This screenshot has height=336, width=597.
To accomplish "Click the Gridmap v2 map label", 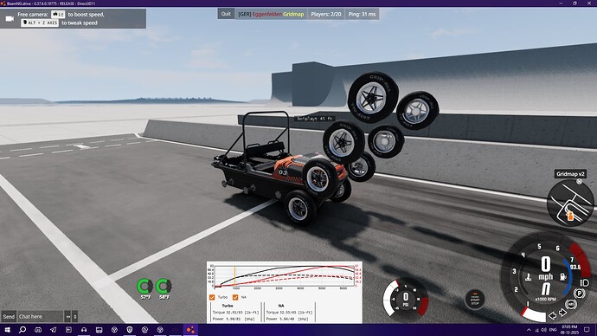I will coord(570,174).
